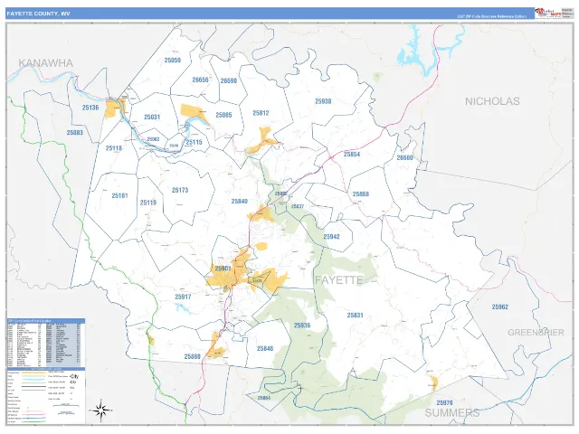
Task: Click the FAYETTE county label
Action: 338,280
